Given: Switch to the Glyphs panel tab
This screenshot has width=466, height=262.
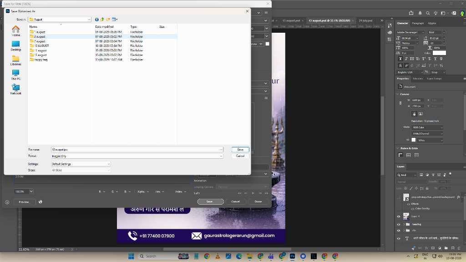Looking at the screenshot, I should coord(432,23).
